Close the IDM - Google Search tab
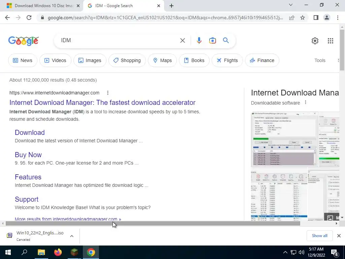The height and width of the screenshot is (259, 345). click(x=158, y=6)
